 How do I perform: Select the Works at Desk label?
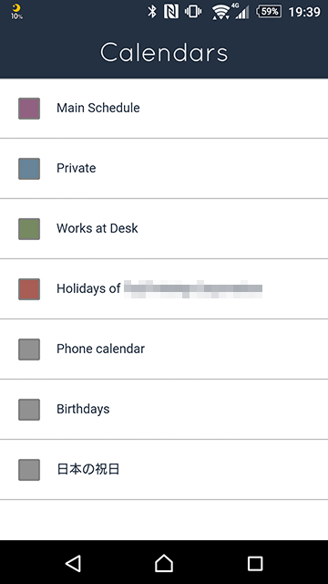pyautogui.click(x=97, y=228)
